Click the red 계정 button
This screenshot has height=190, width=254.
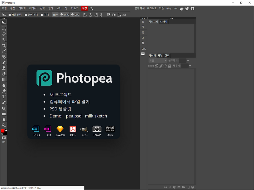click(84, 9)
